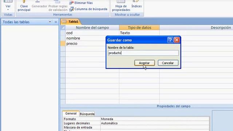This screenshot has height=131, width=233.
Task: Select the Tabla1 document tab
Action: point(71,22)
